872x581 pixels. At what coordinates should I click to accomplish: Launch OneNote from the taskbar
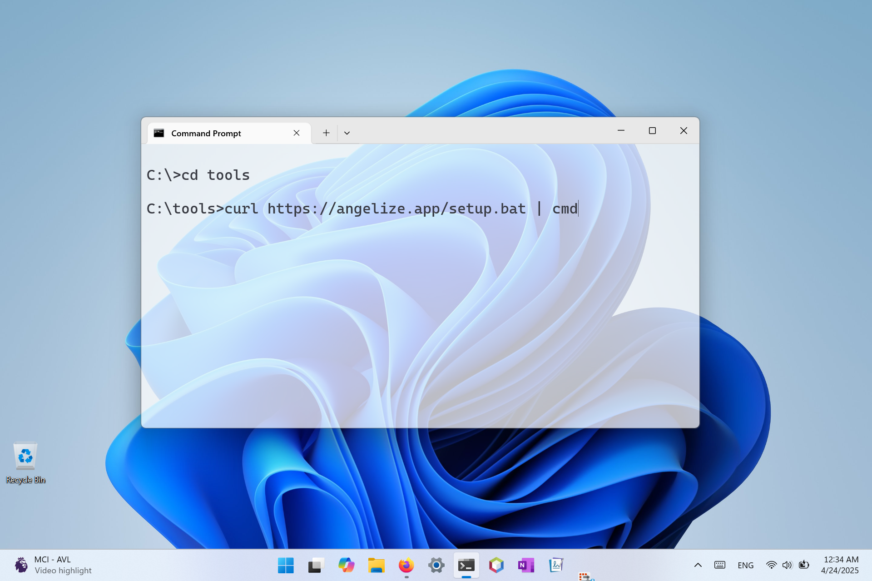coord(526,565)
